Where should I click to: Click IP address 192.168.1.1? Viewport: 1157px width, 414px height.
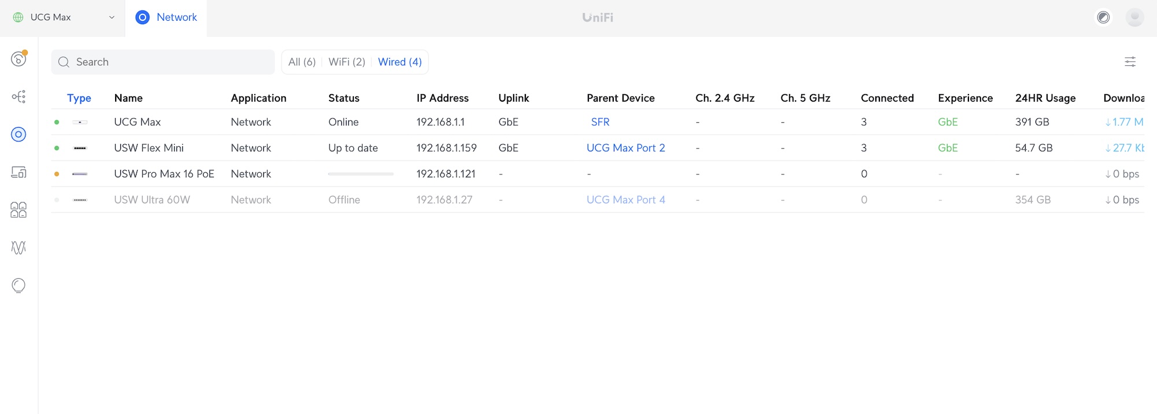(441, 122)
